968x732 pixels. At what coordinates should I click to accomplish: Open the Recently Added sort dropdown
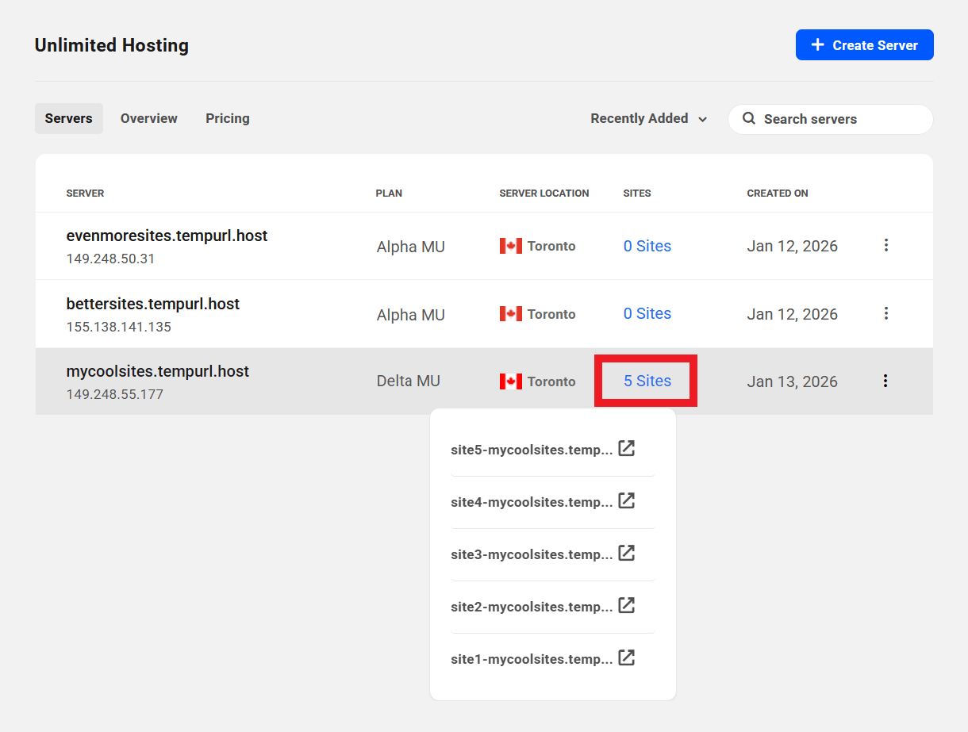click(649, 119)
